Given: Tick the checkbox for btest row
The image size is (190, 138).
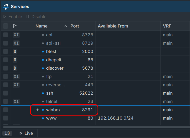Looking at the screenshot, I should (6, 51).
